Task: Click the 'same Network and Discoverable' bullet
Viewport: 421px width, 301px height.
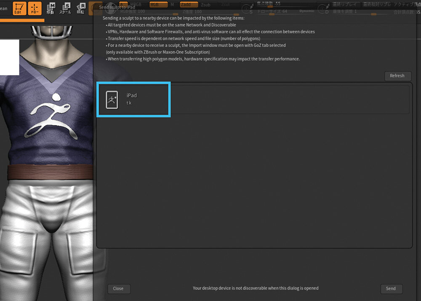Action: click(x=171, y=25)
